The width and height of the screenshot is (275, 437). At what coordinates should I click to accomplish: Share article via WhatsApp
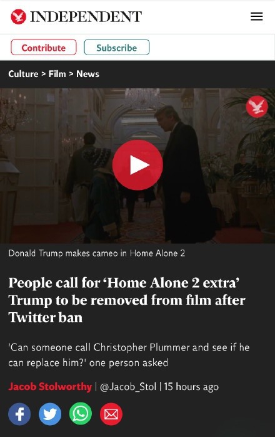coord(81,414)
